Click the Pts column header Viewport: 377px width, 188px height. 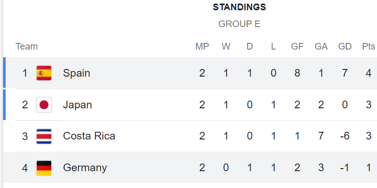coord(369,46)
